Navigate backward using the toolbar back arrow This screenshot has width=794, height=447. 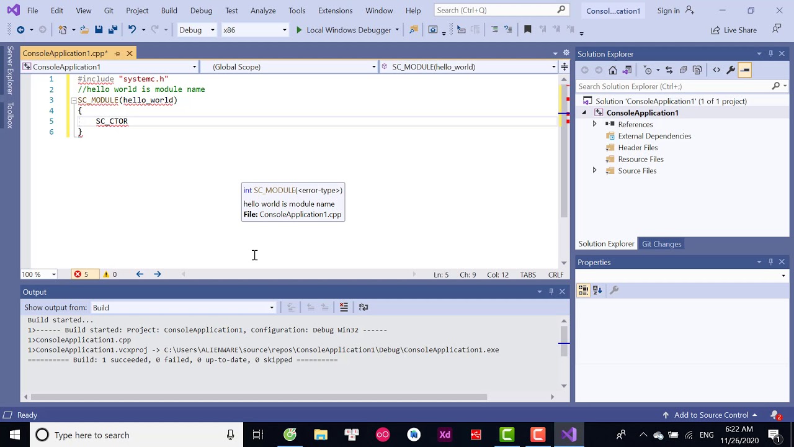(20, 30)
